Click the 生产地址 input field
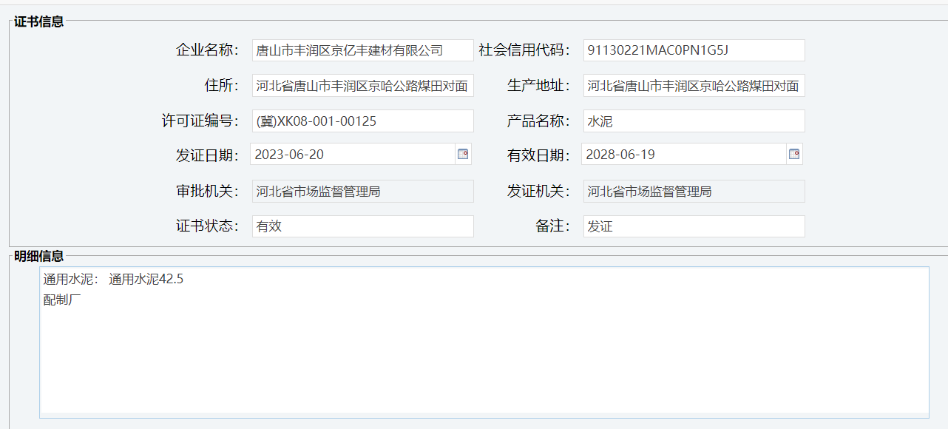 tap(694, 86)
